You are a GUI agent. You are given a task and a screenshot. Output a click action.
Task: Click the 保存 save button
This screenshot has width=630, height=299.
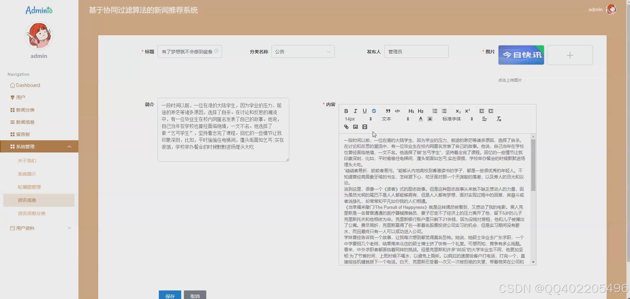(x=170, y=295)
